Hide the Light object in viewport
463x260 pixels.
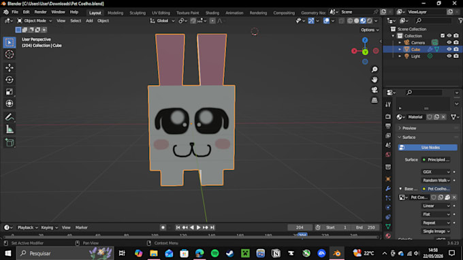point(449,56)
